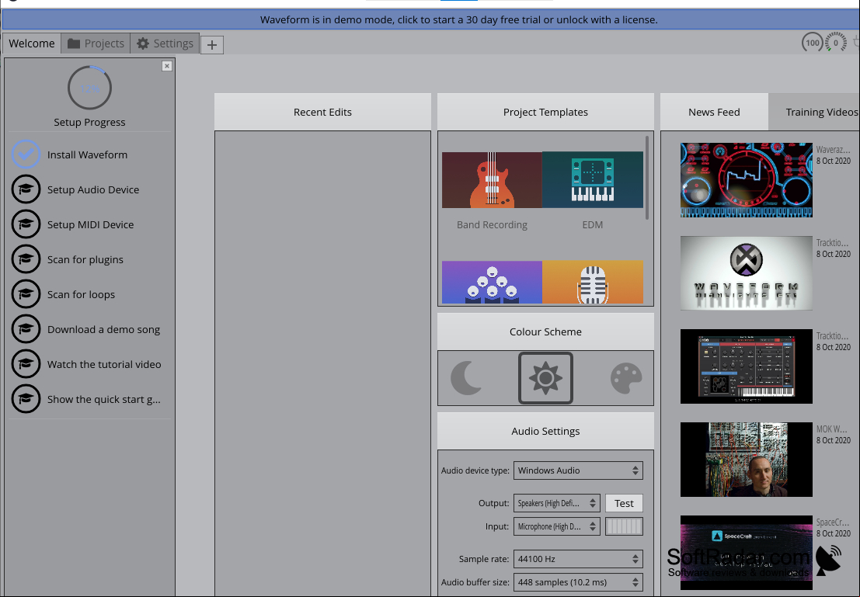Click the Test audio output button

pos(624,503)
